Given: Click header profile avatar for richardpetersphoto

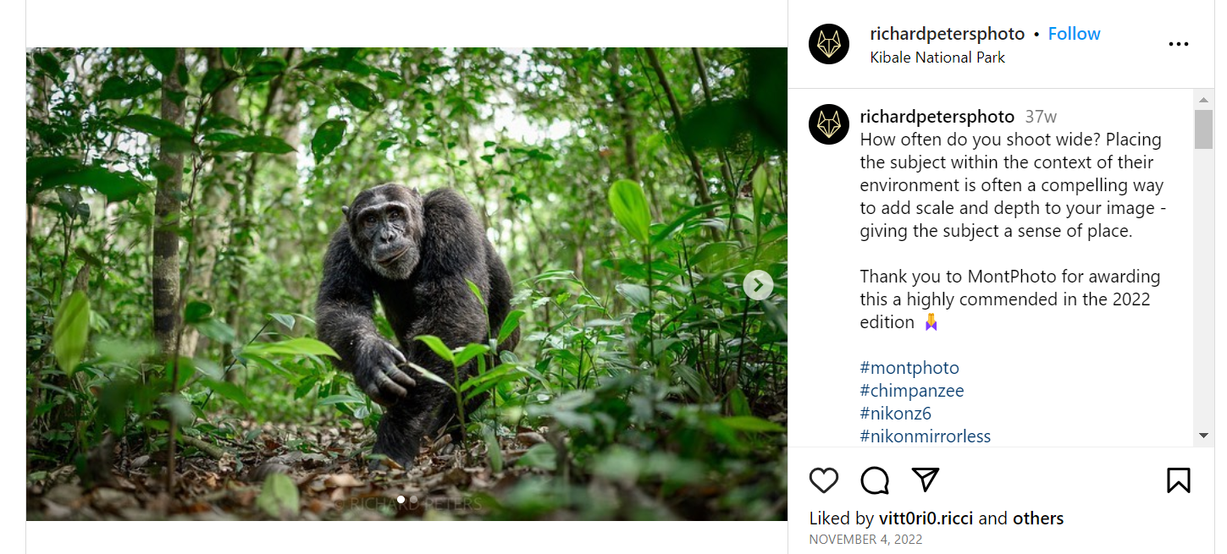Looking at the screenshot, I should click(828, 44).
